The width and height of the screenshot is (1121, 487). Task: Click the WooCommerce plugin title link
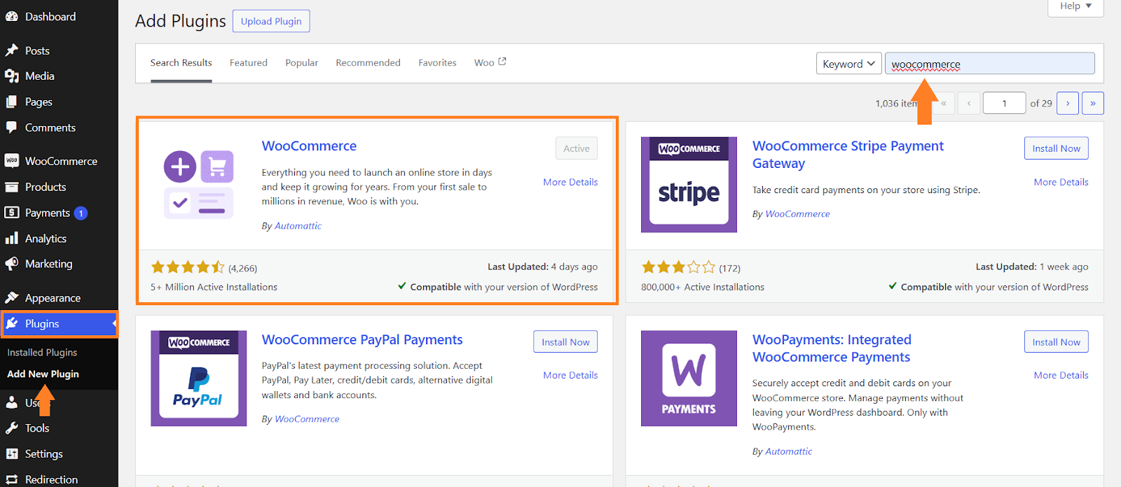pos(309,146)
